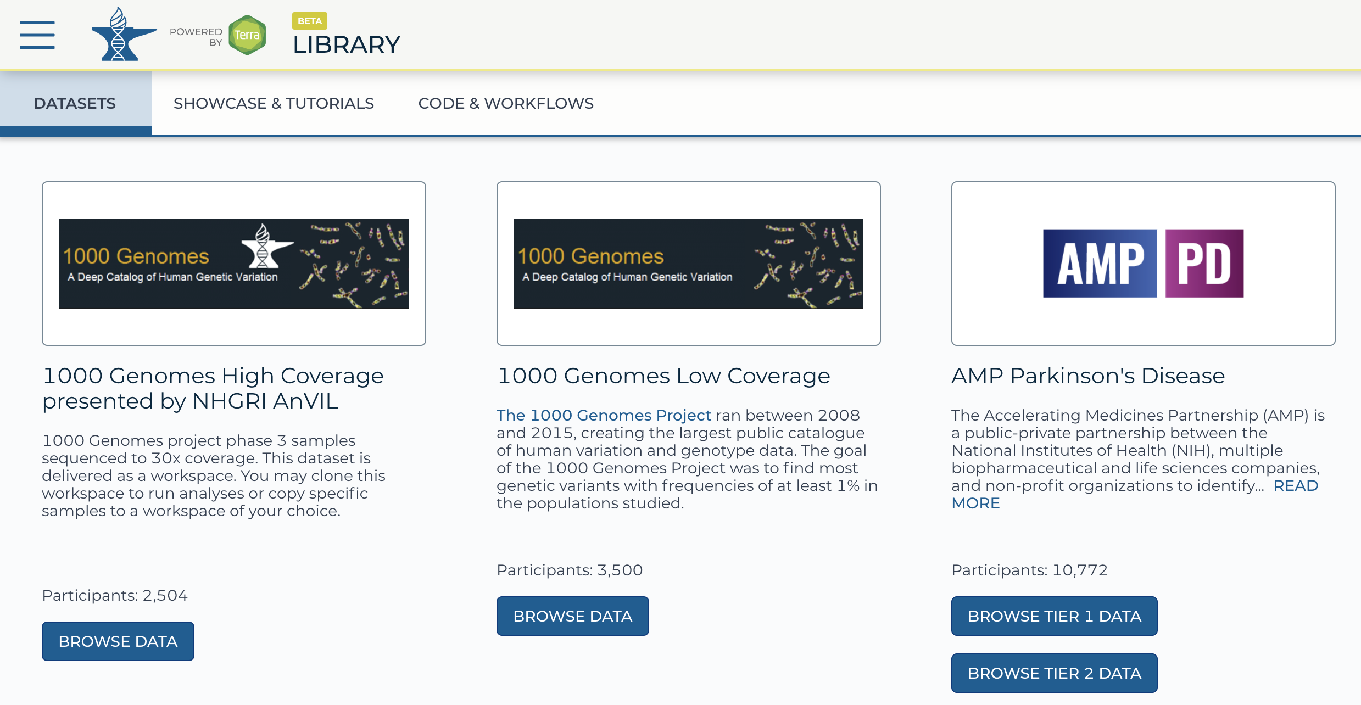Viewport: 1361px width, 705px height.
Task: Click Participants: 2,504 text
Action: (x=115, y=595)
